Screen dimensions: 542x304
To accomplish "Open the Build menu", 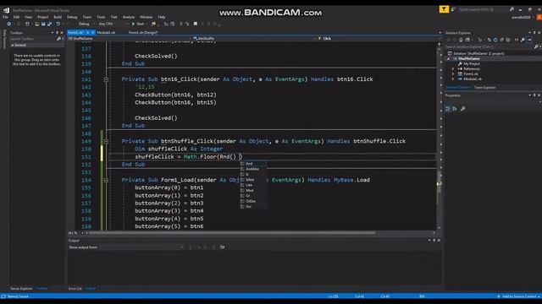I will pos(58,17).
